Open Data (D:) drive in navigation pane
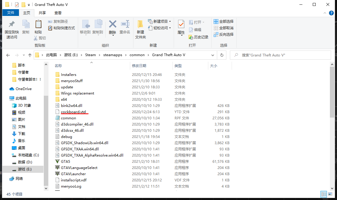This screenshot has height=200, width=337. click(22, 162)
